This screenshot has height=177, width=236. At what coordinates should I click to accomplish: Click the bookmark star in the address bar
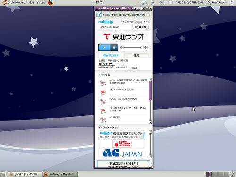coord(148,15)
